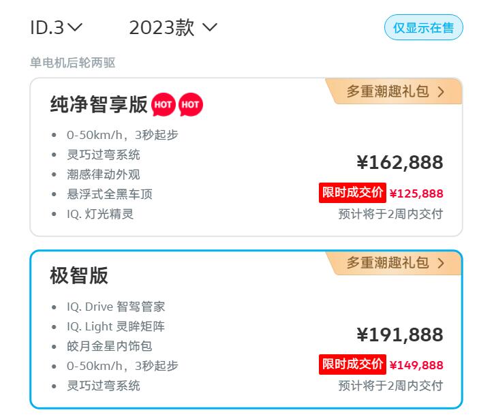
Task: Expand the 2023款 year selector
Action: click(173, 28)
